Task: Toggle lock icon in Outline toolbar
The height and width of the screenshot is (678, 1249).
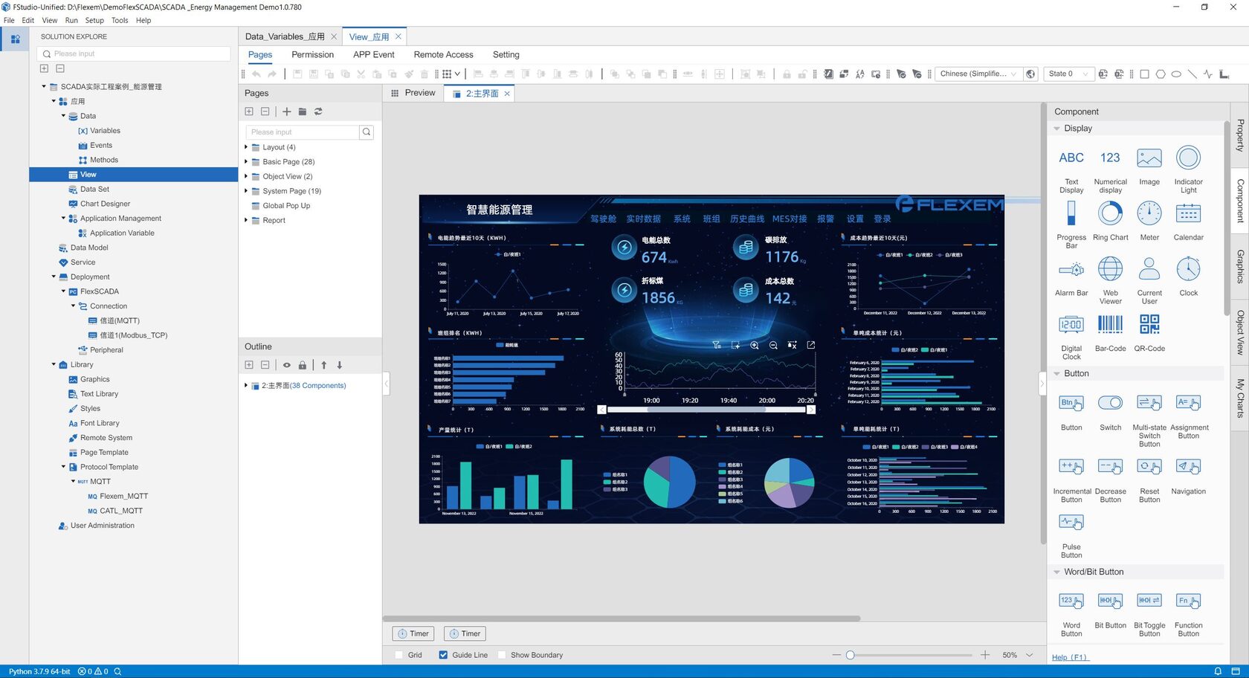Action: pos(303,365)
